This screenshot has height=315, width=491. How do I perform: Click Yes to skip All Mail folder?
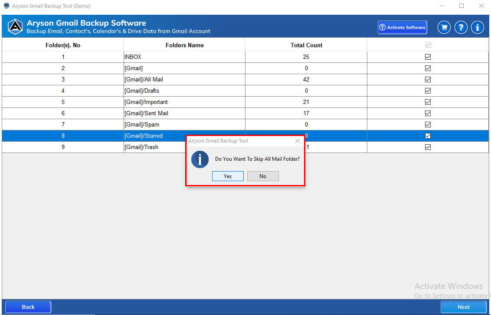pyautogui.click(x=228, y=176)
